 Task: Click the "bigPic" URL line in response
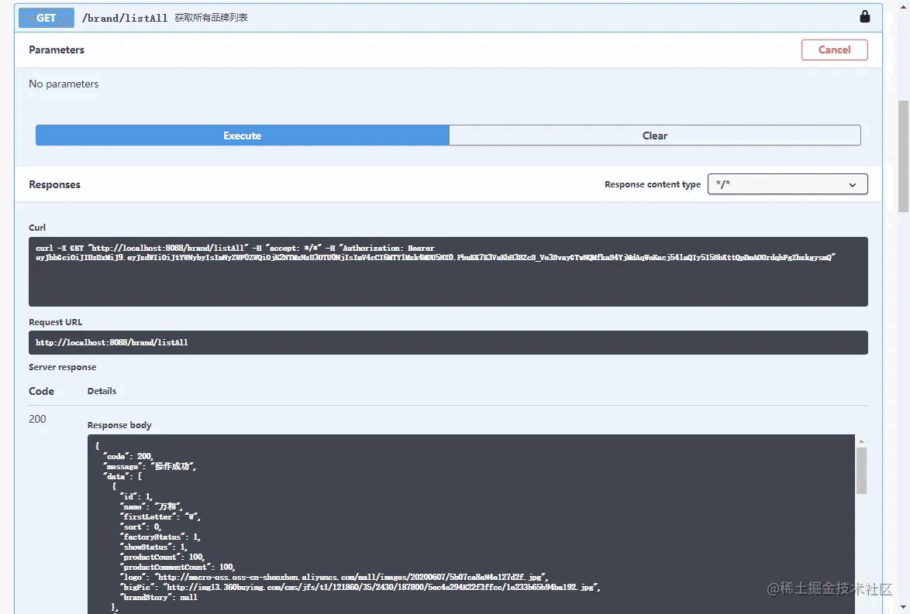[x=360, y=588]
